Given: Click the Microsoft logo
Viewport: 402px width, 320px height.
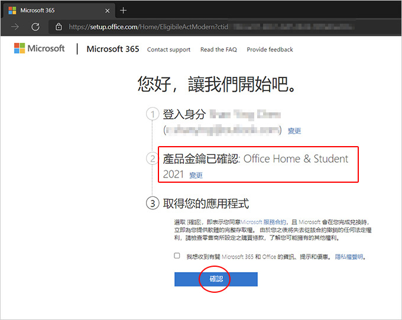Looking at the screenshot, I should coord(39,49).
